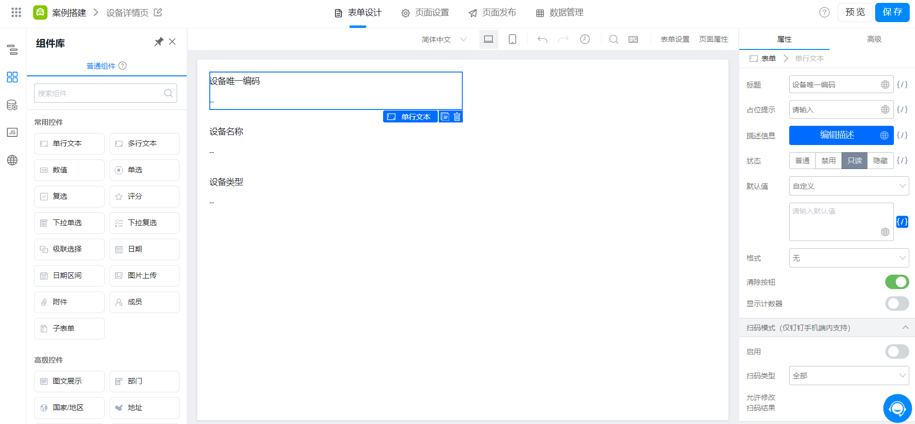Open the JS actions panel icon
915x424 pixels.
[12, 133]
